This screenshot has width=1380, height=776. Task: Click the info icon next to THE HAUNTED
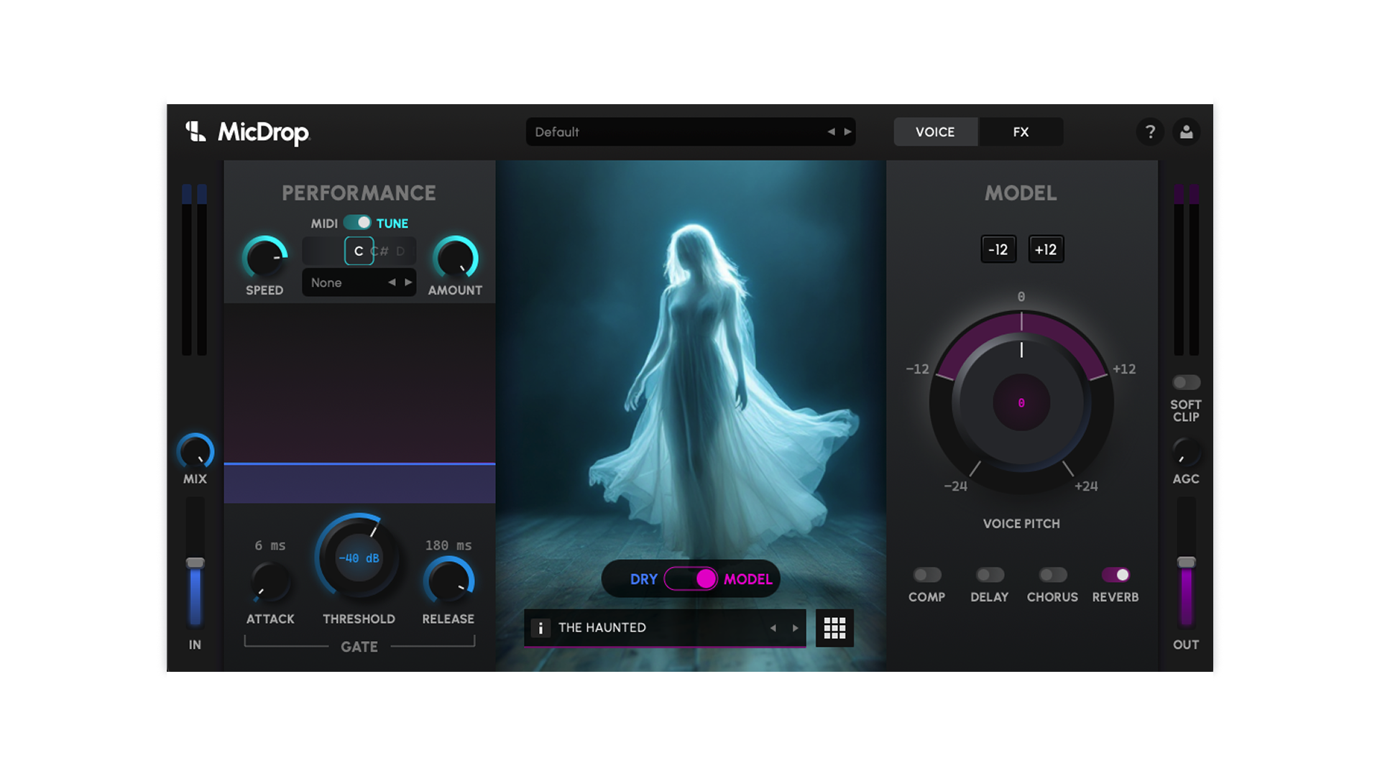click(540, 627)
